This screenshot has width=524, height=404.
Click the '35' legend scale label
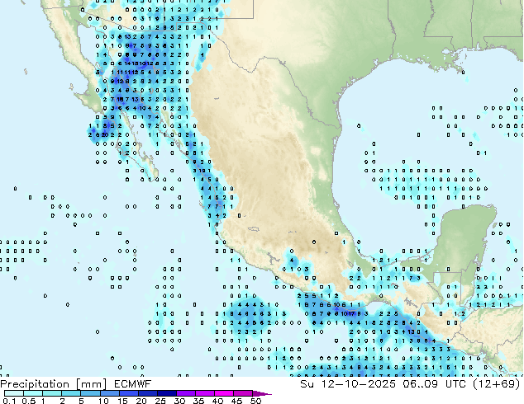coord(199,401)
